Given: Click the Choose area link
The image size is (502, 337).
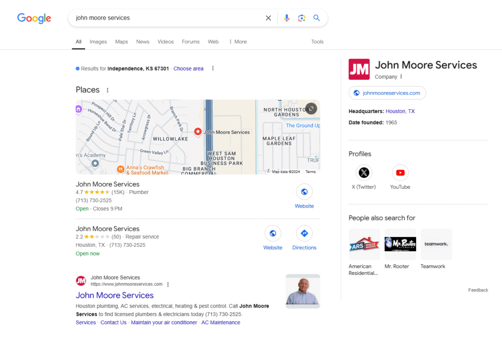Looking at the screenshot, I should [188, 69].
